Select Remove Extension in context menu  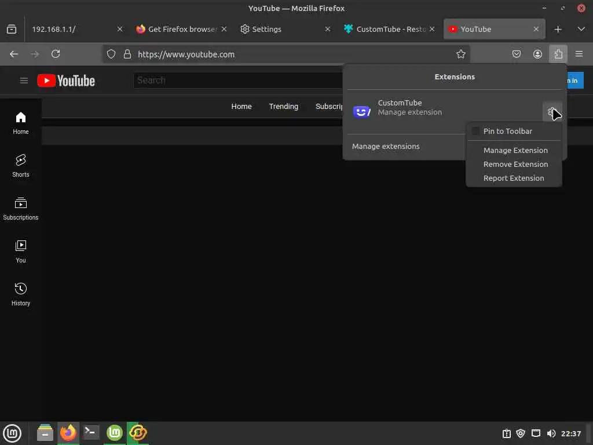click(x=515, y=164)
